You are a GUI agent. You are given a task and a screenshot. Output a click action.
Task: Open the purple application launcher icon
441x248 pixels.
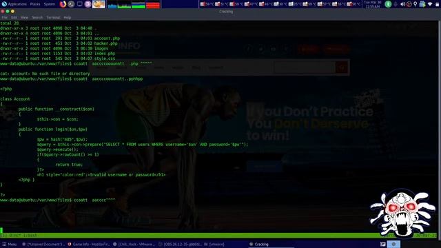tap(88, 4)
